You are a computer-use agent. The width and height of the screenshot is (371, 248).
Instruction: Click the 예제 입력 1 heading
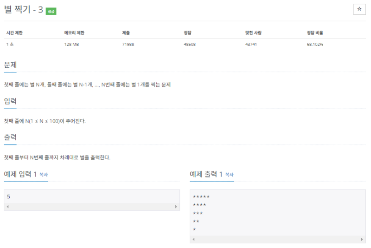[20, 174]
